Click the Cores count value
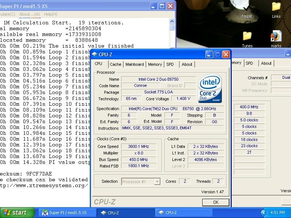 185,181
